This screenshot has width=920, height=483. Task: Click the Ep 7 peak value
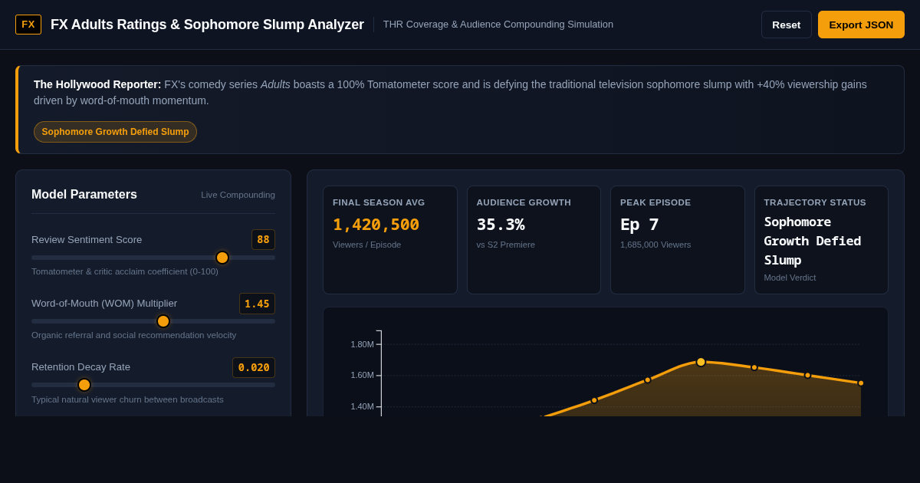[x=639, y=225]
